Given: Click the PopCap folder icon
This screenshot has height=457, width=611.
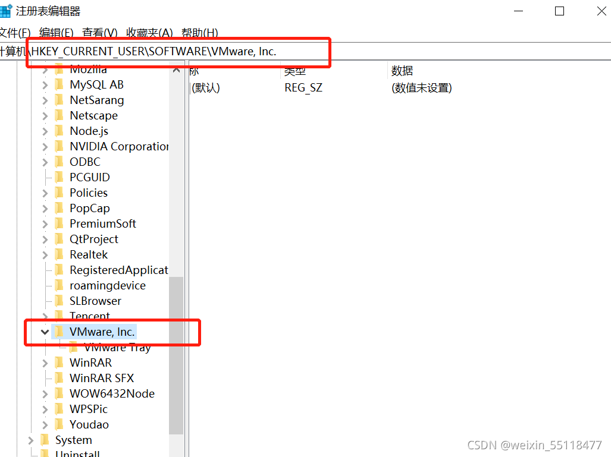Looking at the screenshot, I should click(59, 208).
